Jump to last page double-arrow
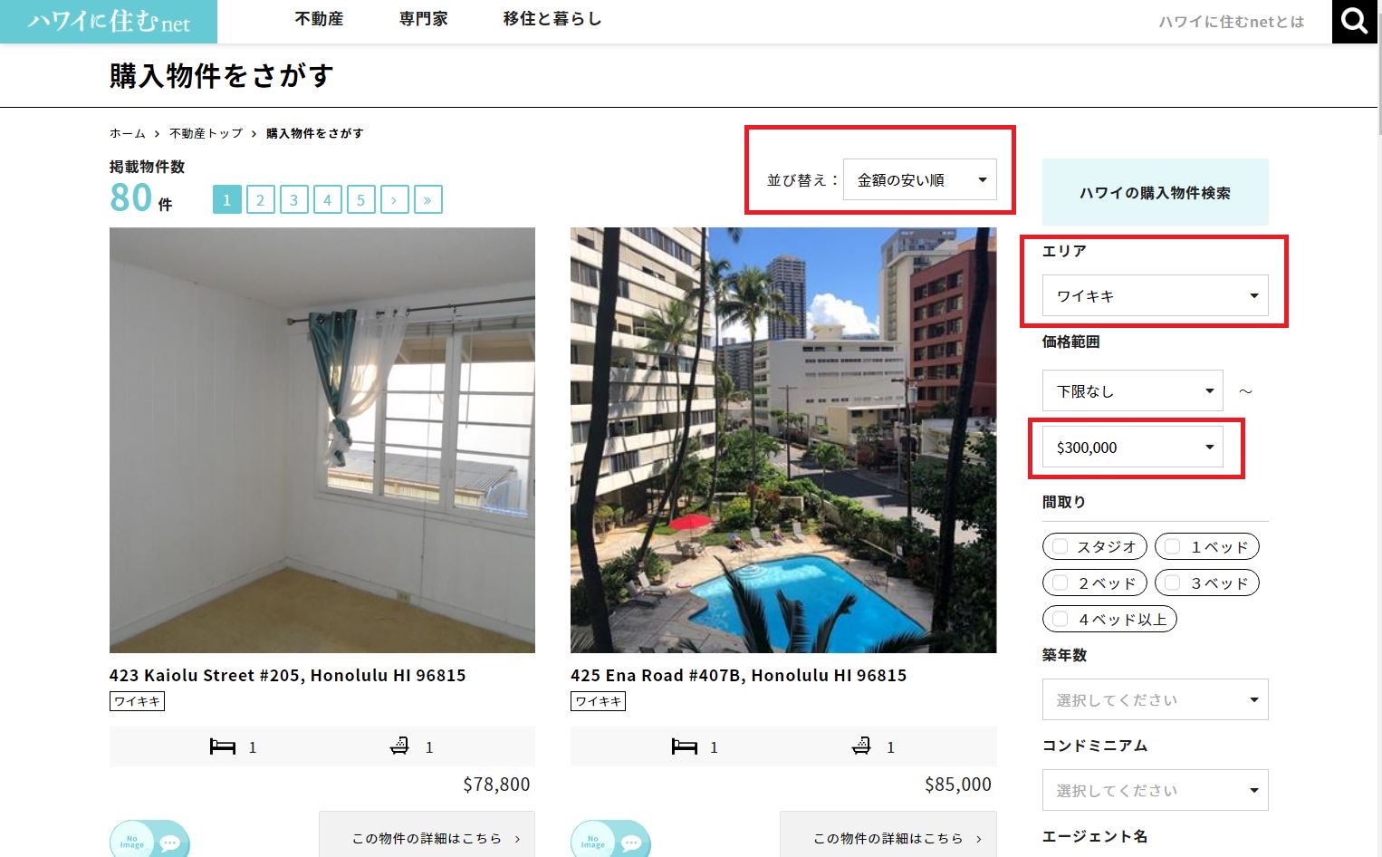The width and height of the screenshot is (1382, 857). coord(427,199)
